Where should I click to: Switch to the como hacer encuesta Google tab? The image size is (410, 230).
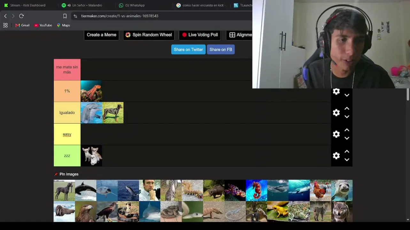201,5
